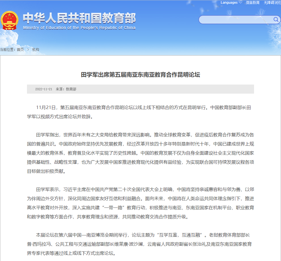Image resolution: width=281 pixels, height=261 pixels.
Task: Click the source label 来源：教育部
Action: click(x=66, y=89)
